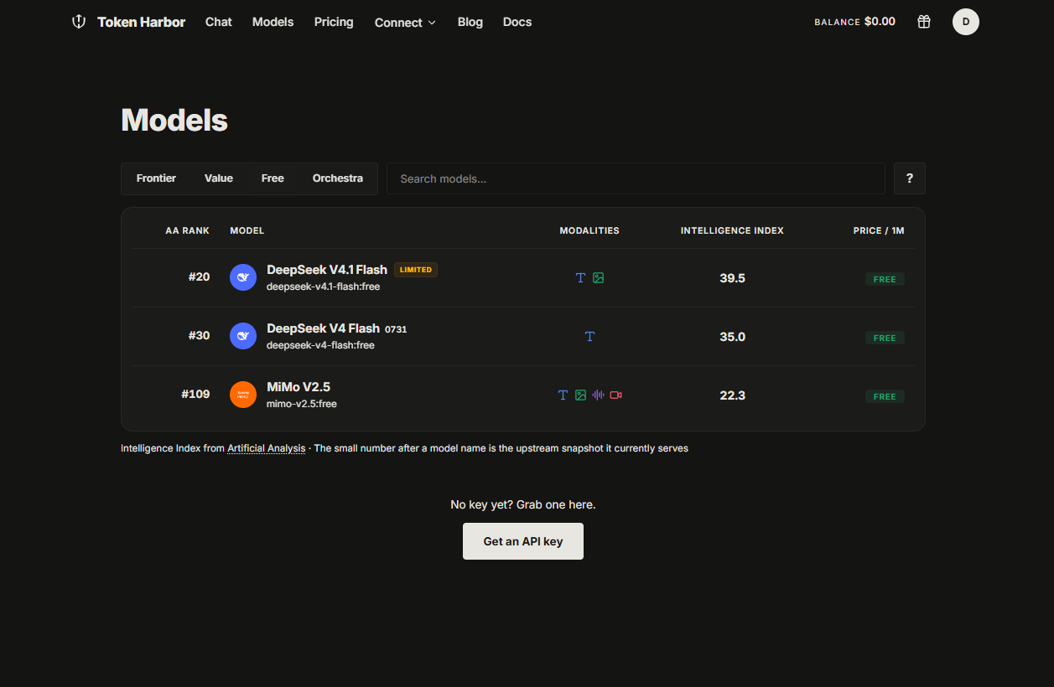
Task: Click the Models page heading
Action: click(174, 121)
